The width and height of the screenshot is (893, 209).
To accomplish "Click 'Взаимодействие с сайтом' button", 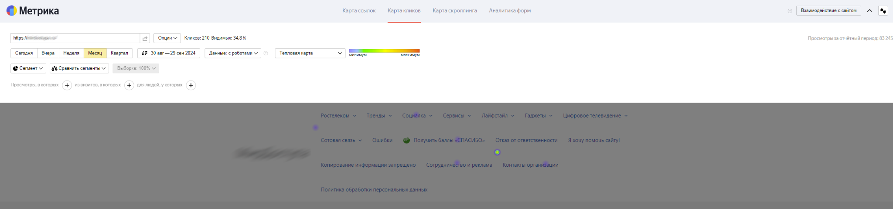I will 828,10.
